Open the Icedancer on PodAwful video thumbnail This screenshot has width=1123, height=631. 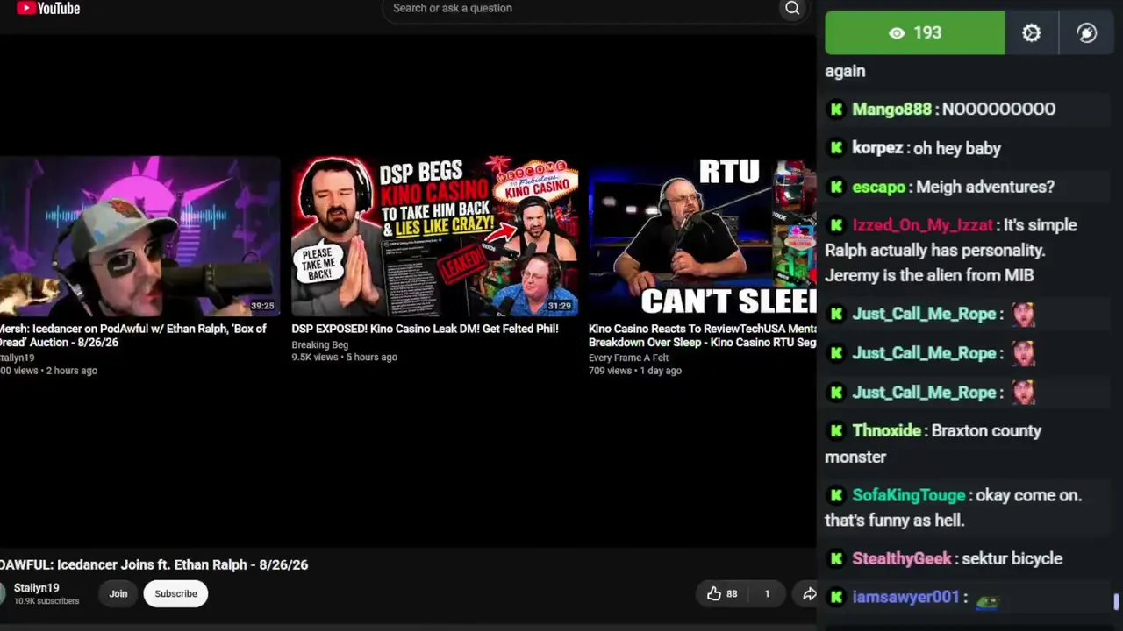[139, 236]
